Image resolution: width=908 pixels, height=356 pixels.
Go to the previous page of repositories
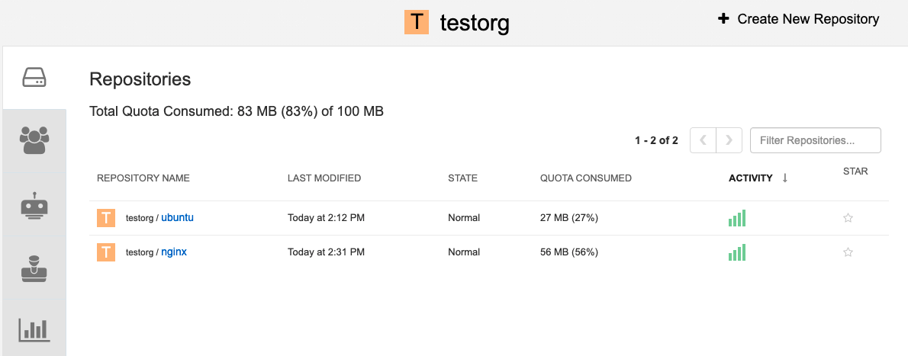click(703, 140)
